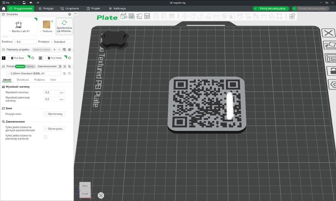Open the PLA Basic filament dropdown

18,58
